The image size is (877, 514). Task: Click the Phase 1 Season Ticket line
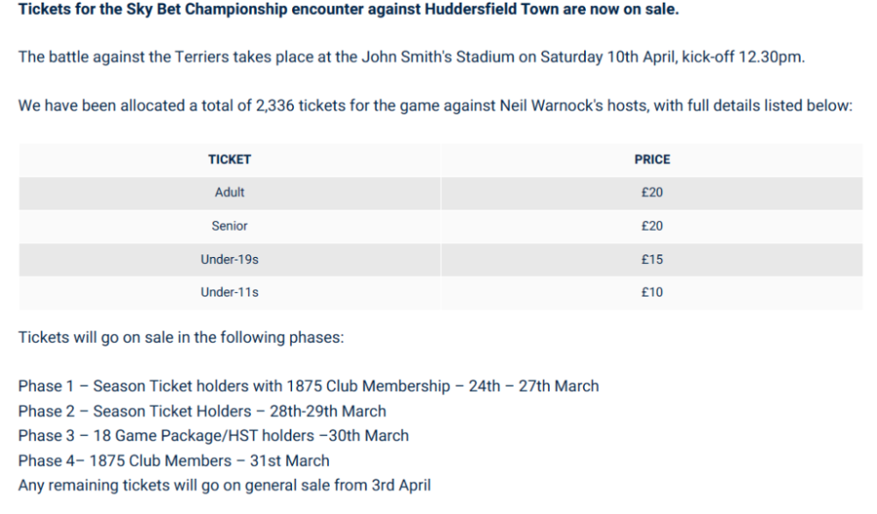coord(308,386)
